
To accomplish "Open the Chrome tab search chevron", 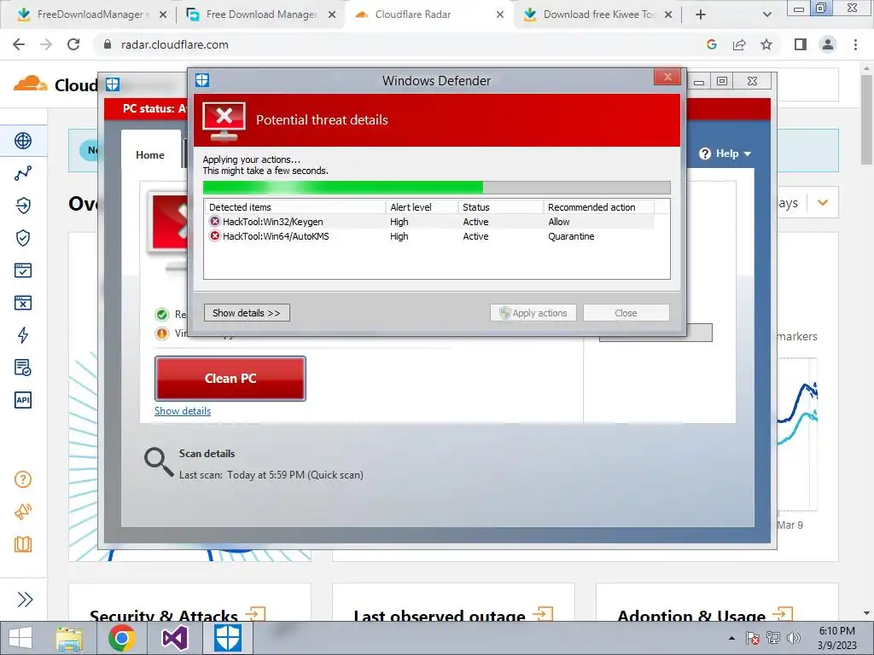I will pyautogui.click(x=767, y=14).
